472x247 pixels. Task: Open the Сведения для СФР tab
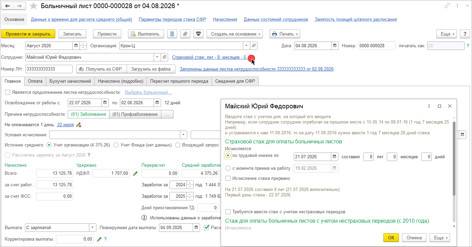(x=235, y=81)
